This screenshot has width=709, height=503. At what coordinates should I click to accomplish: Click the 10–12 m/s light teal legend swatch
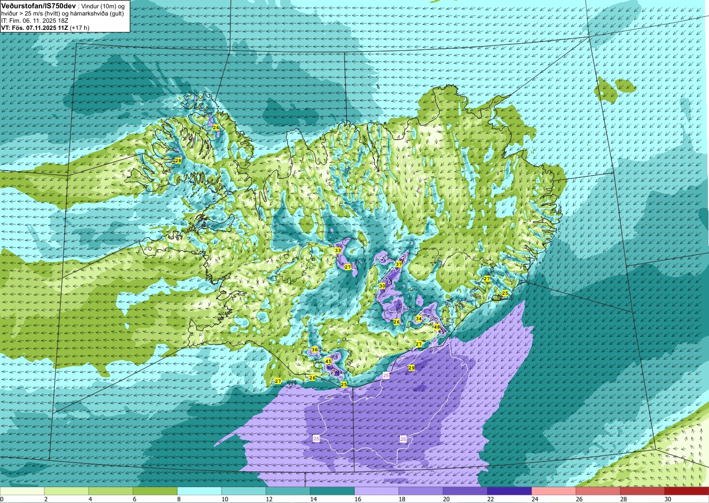244,491
